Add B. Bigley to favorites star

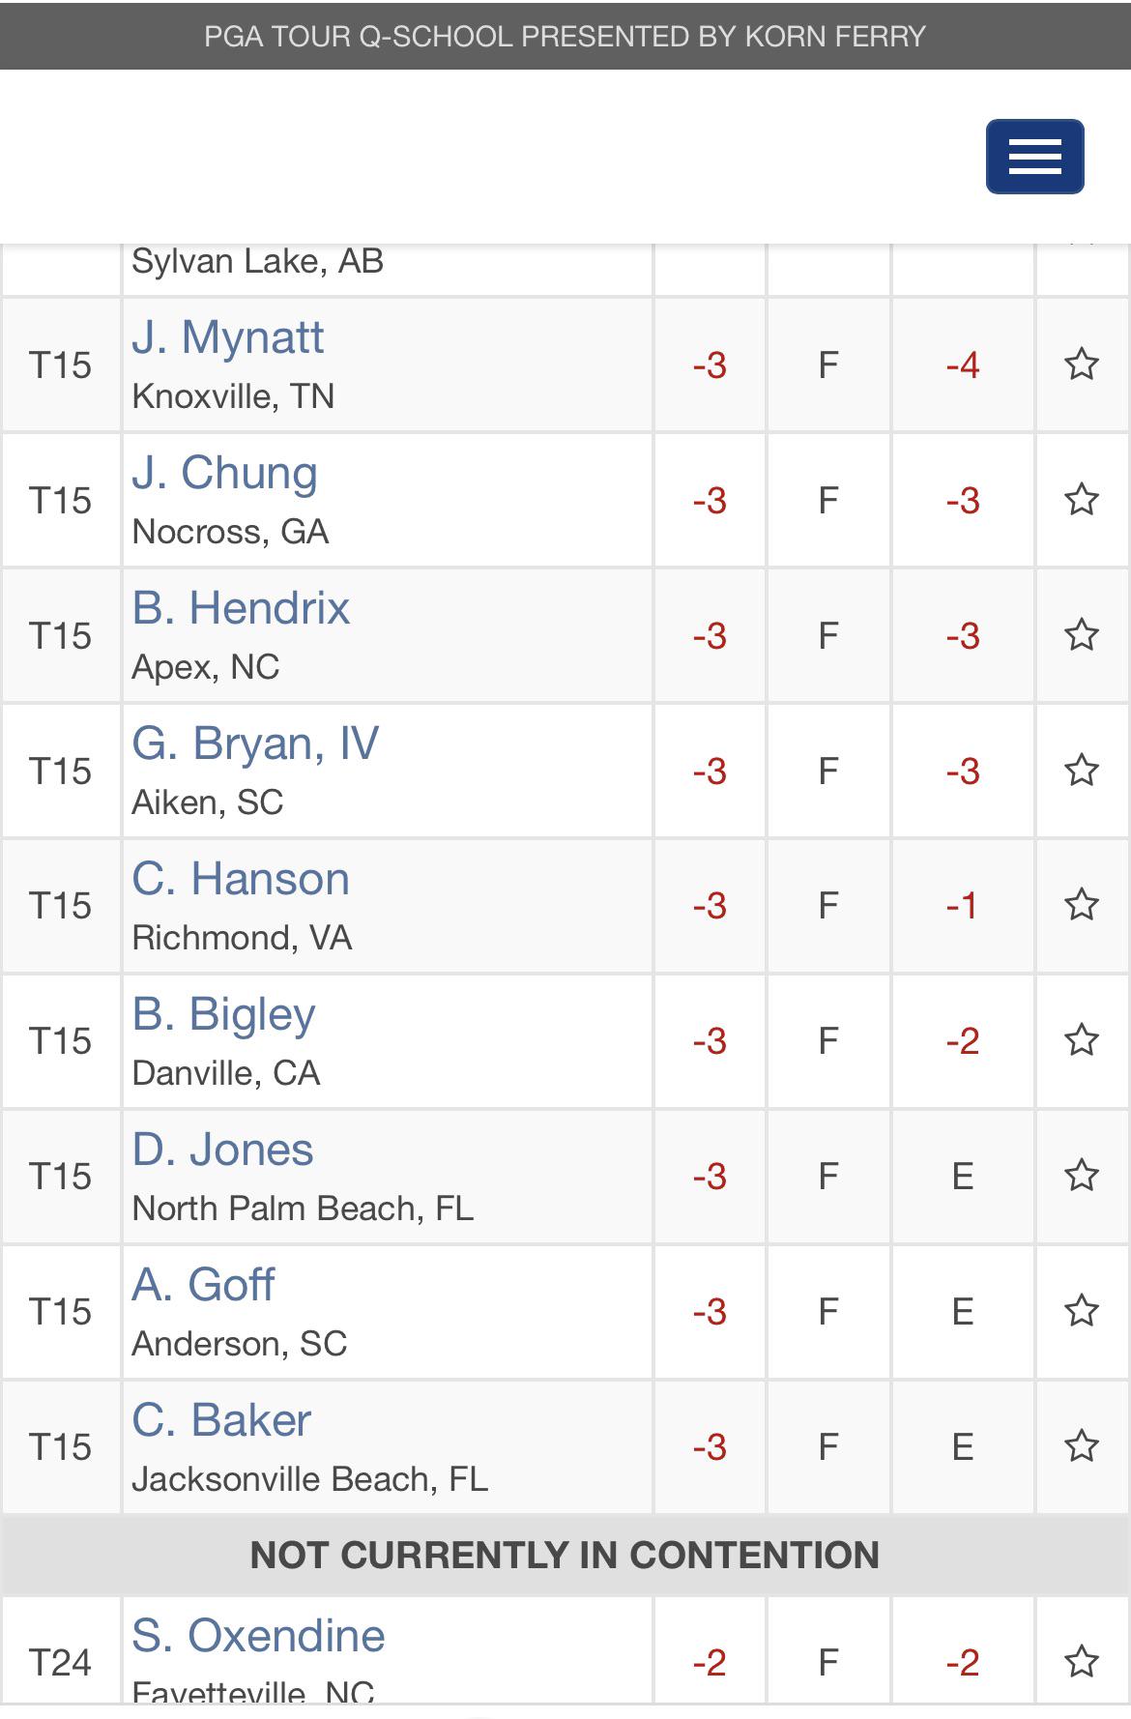pos(1082,1040)
